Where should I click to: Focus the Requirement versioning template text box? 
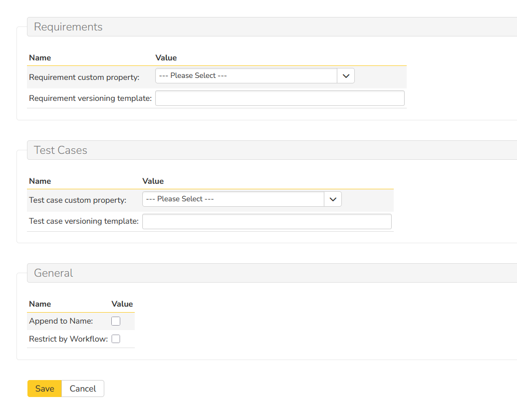[279, 98]
